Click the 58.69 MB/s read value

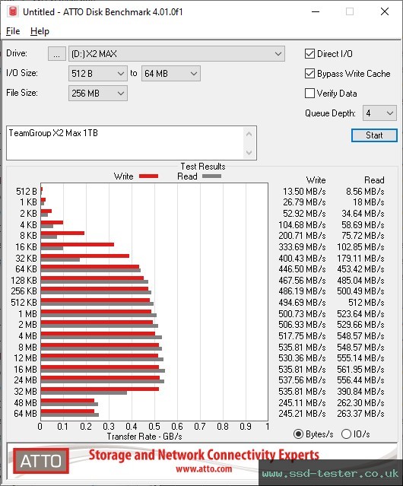(363, 224)
